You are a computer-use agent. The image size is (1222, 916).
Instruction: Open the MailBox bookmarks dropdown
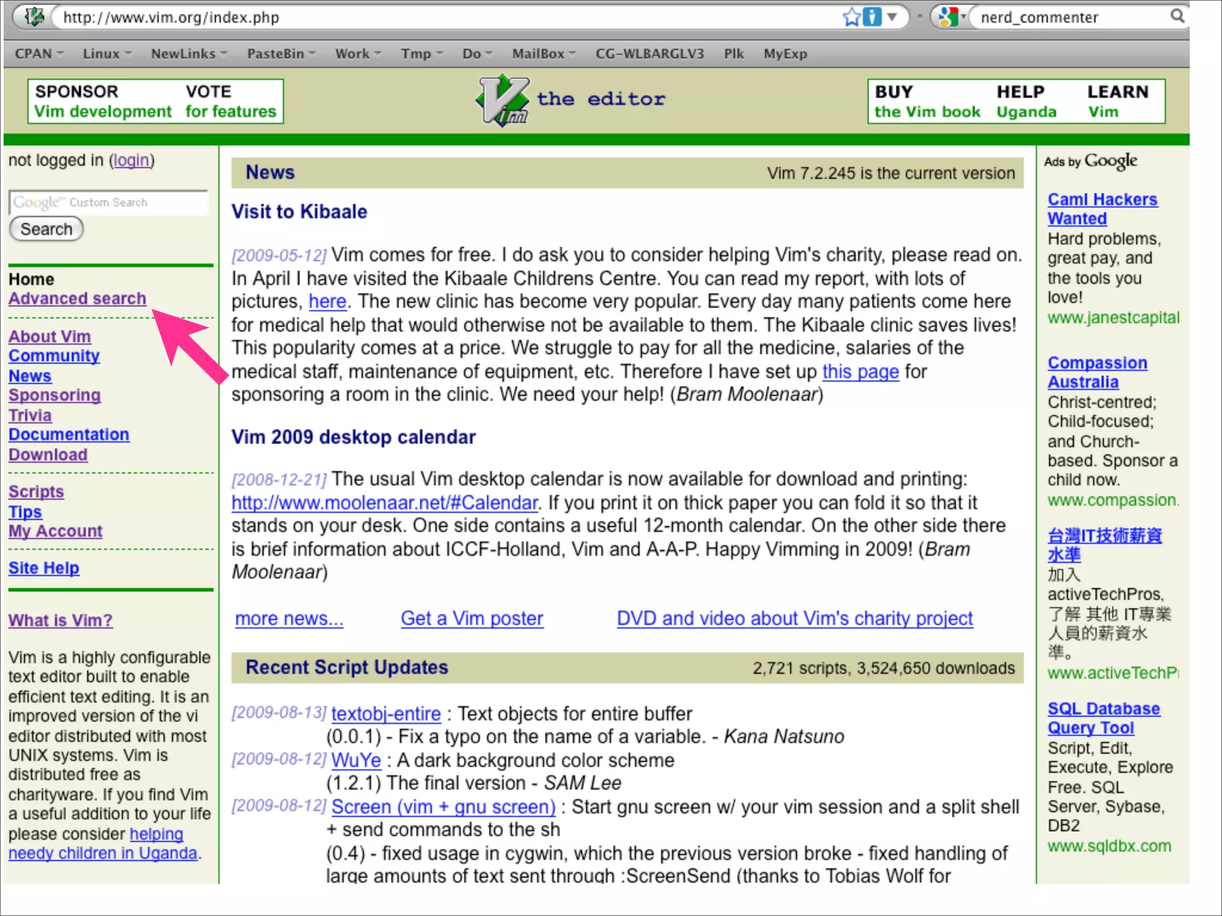click(x=543, y=54)
